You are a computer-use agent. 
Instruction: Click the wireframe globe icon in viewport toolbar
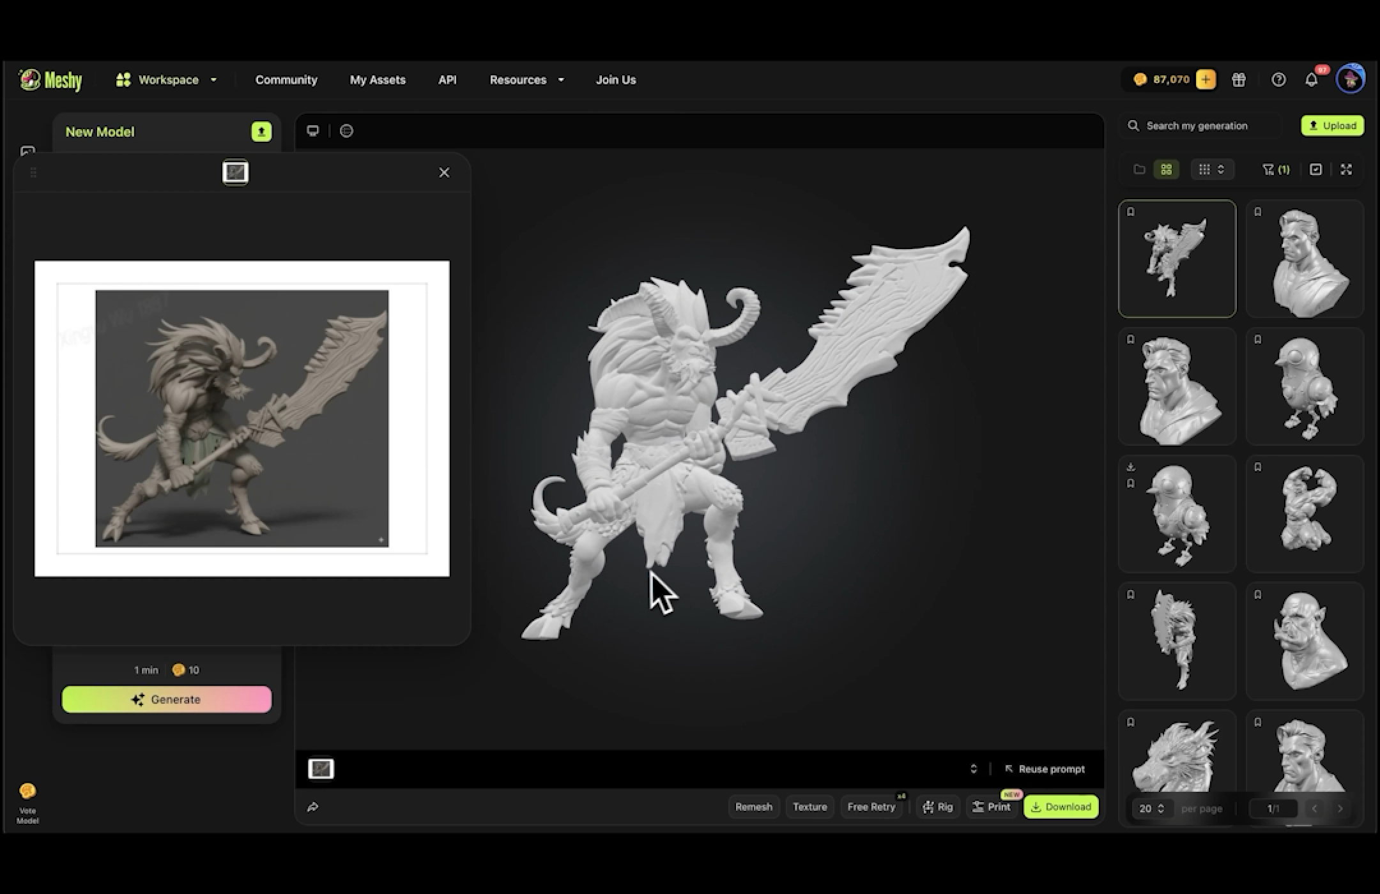coord(346,131)
